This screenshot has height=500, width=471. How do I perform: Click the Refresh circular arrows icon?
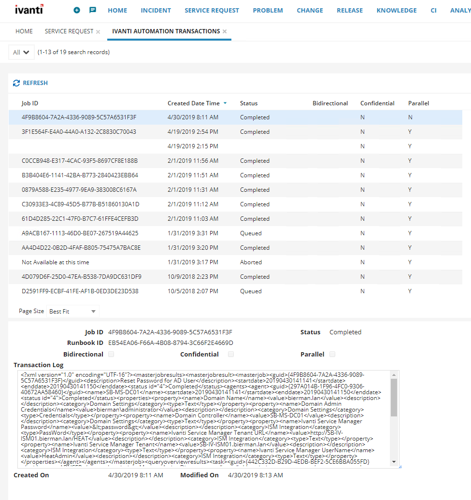(16, 83)
